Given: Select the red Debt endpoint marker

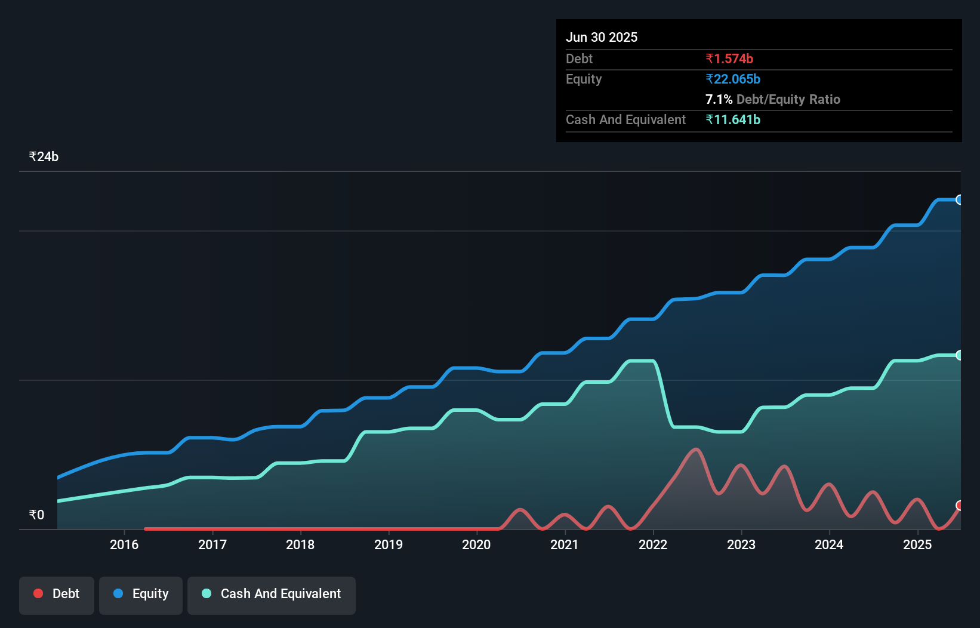Looking at the screenshot, I should click(x=959, y=506).
